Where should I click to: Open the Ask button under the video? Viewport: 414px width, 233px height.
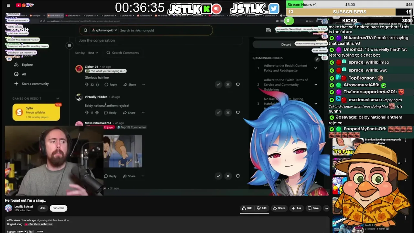pos(296,208)
